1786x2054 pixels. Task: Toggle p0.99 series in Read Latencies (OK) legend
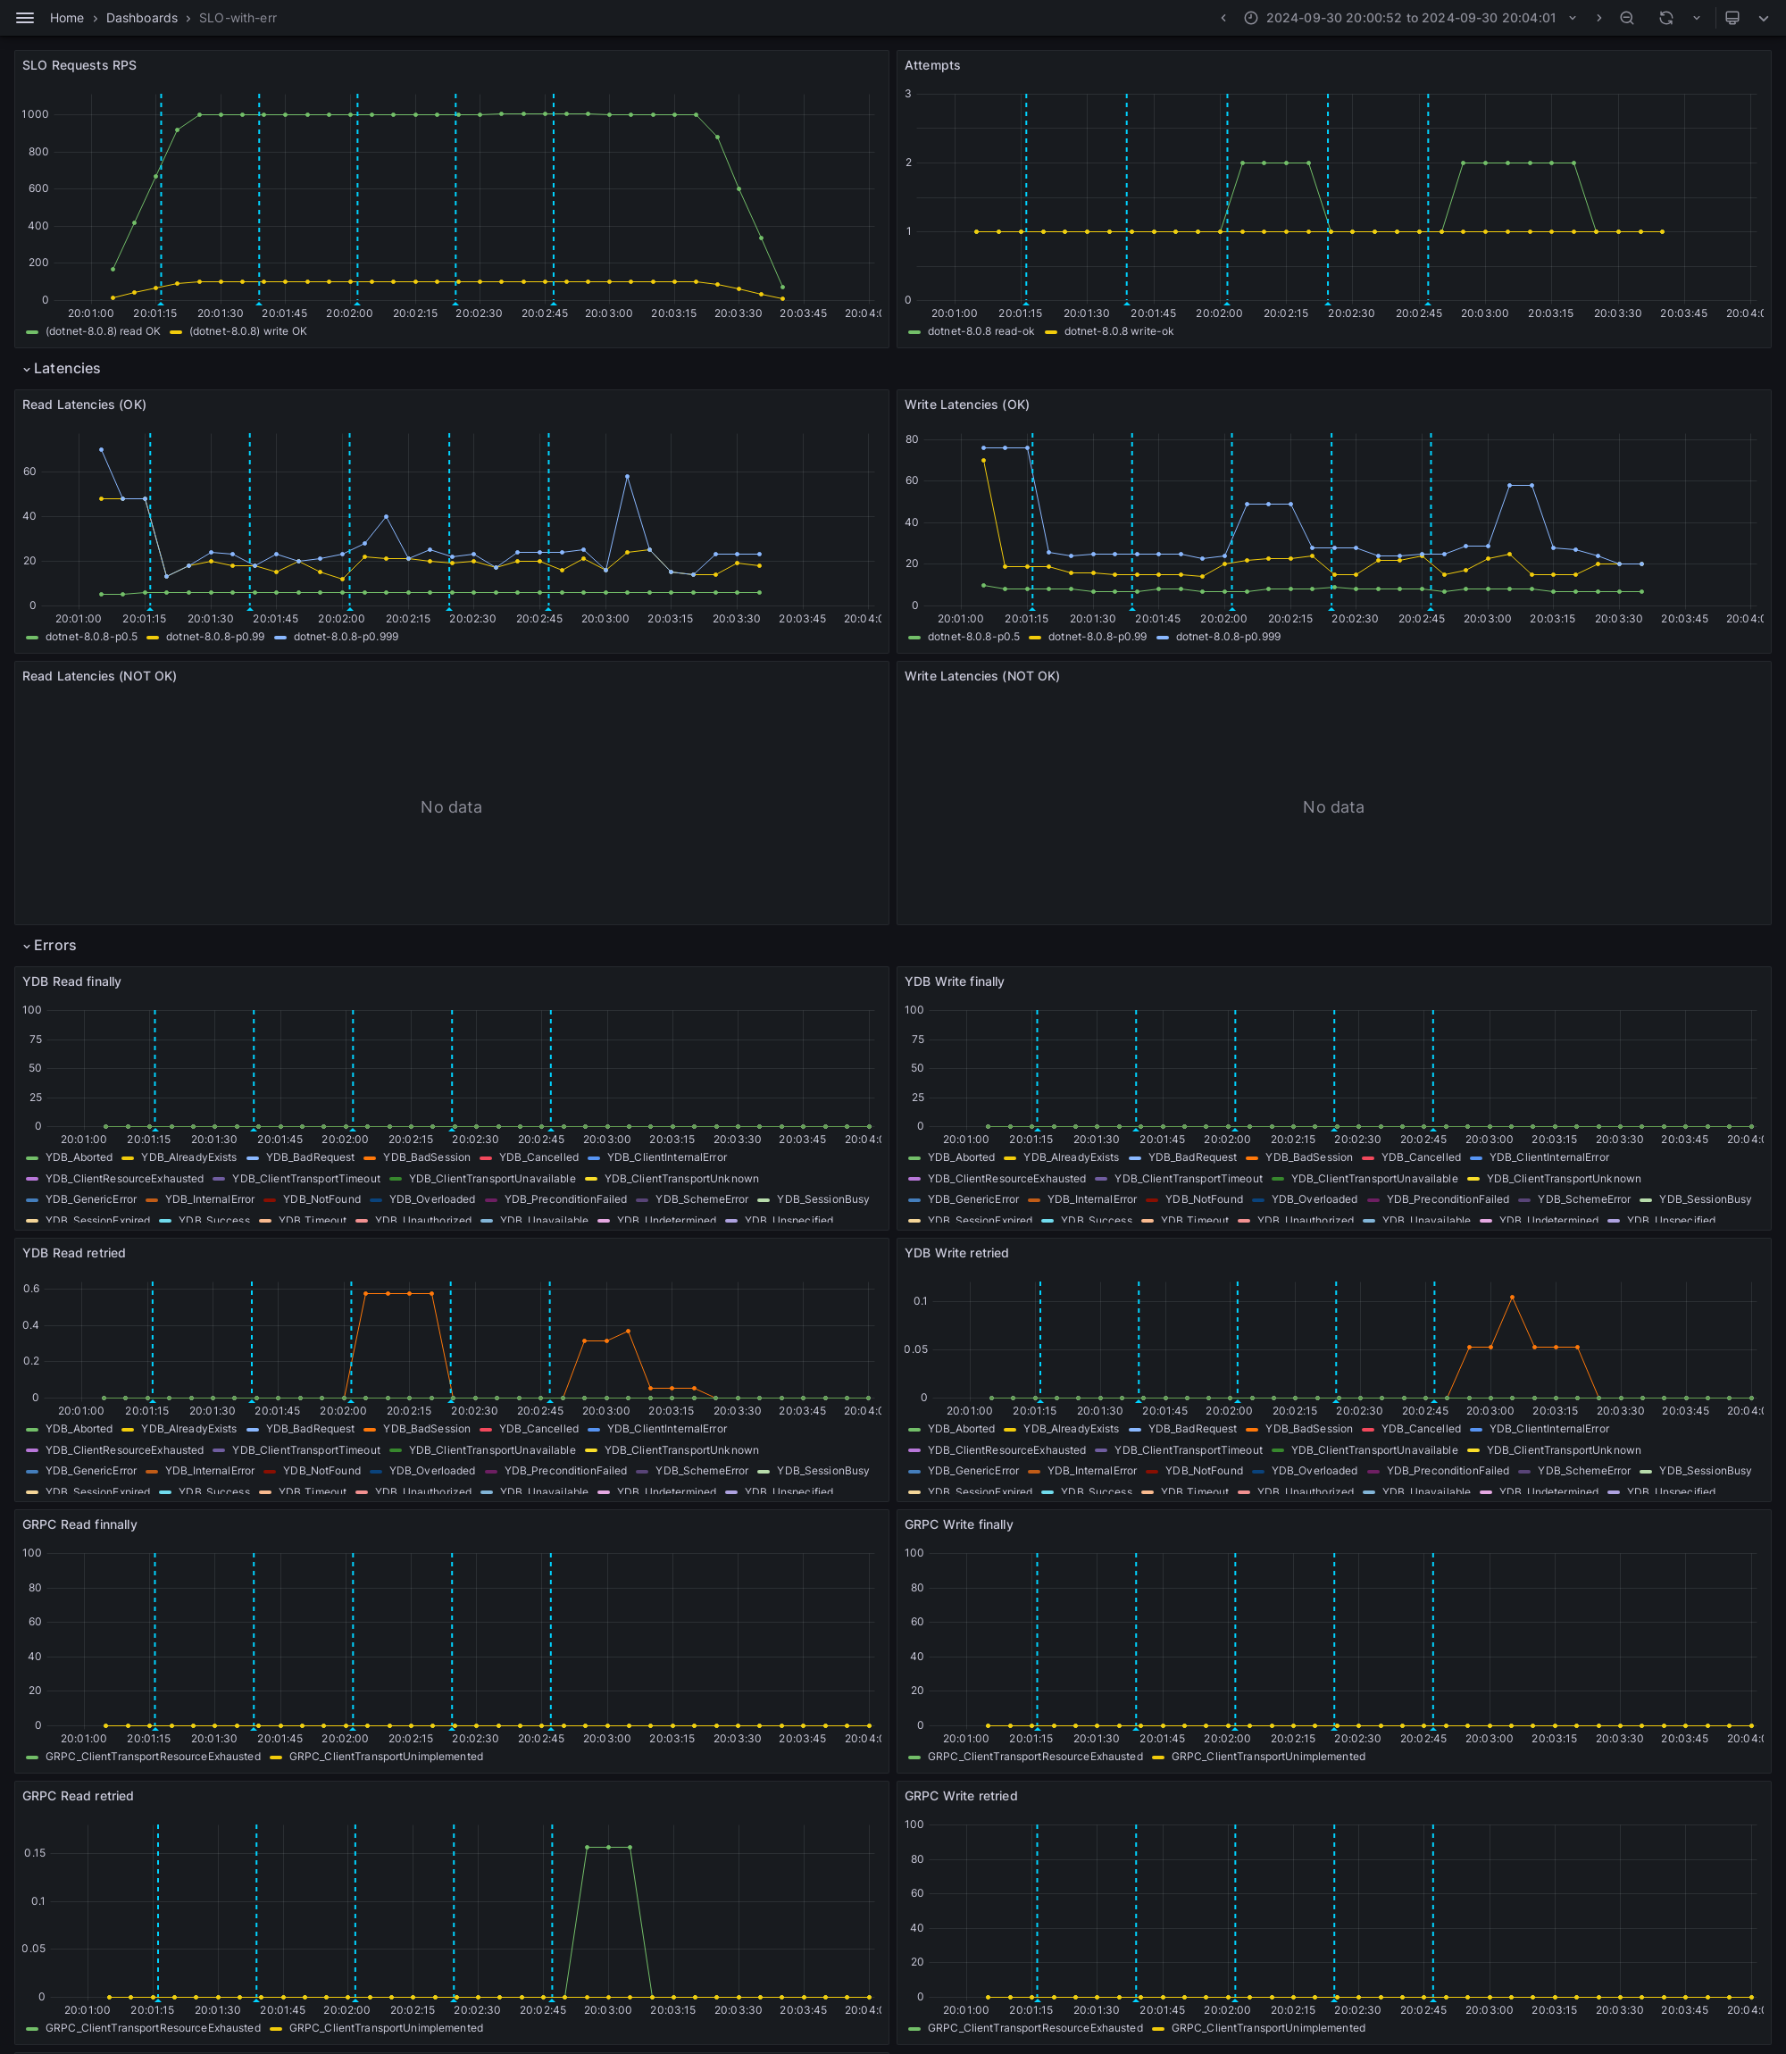[x=215, y=637]
